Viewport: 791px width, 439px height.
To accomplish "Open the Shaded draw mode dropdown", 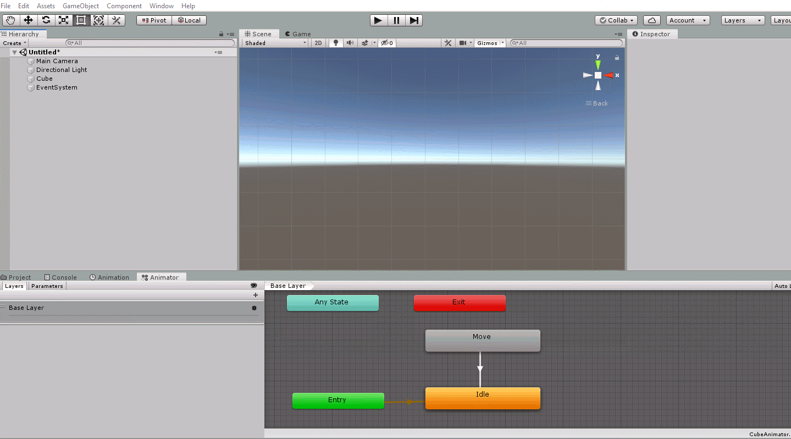I will pyautogui.click(x=275, y=43).
